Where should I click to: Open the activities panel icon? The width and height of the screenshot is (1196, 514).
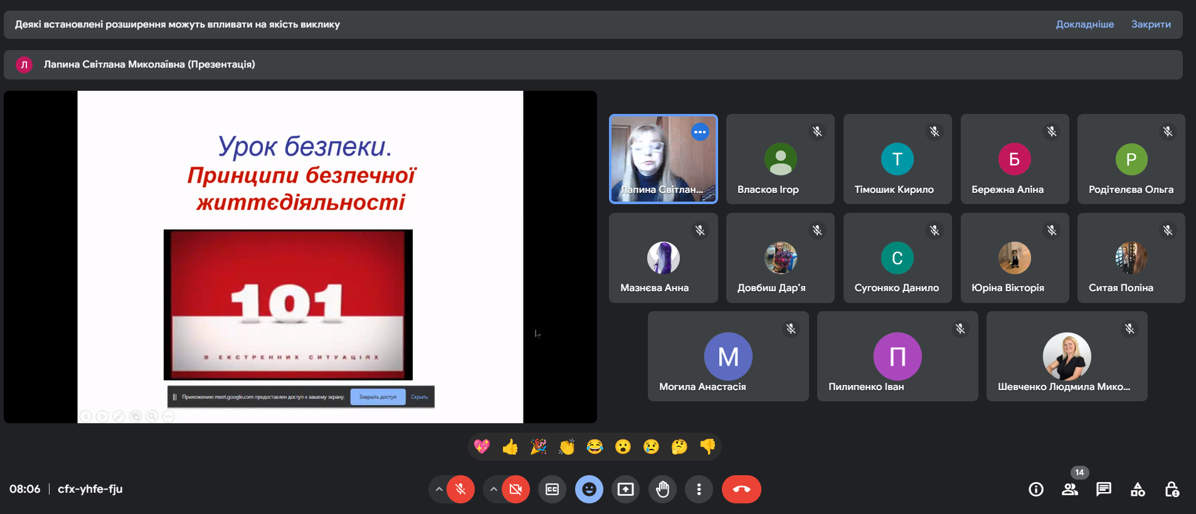pos(1138,490)
